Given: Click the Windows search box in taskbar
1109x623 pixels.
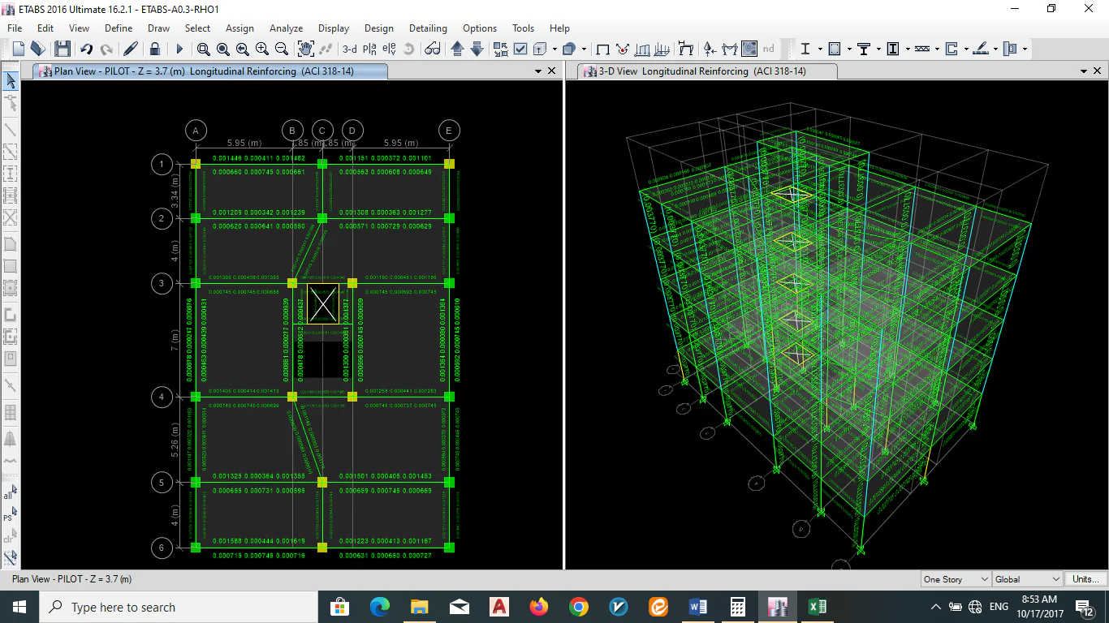Looking at the screenshot, I should tap(177, 607).
